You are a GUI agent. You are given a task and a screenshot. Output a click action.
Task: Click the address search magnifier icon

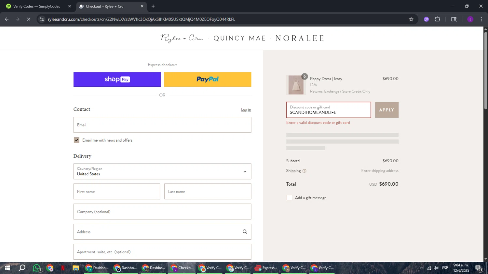point(245,232)
